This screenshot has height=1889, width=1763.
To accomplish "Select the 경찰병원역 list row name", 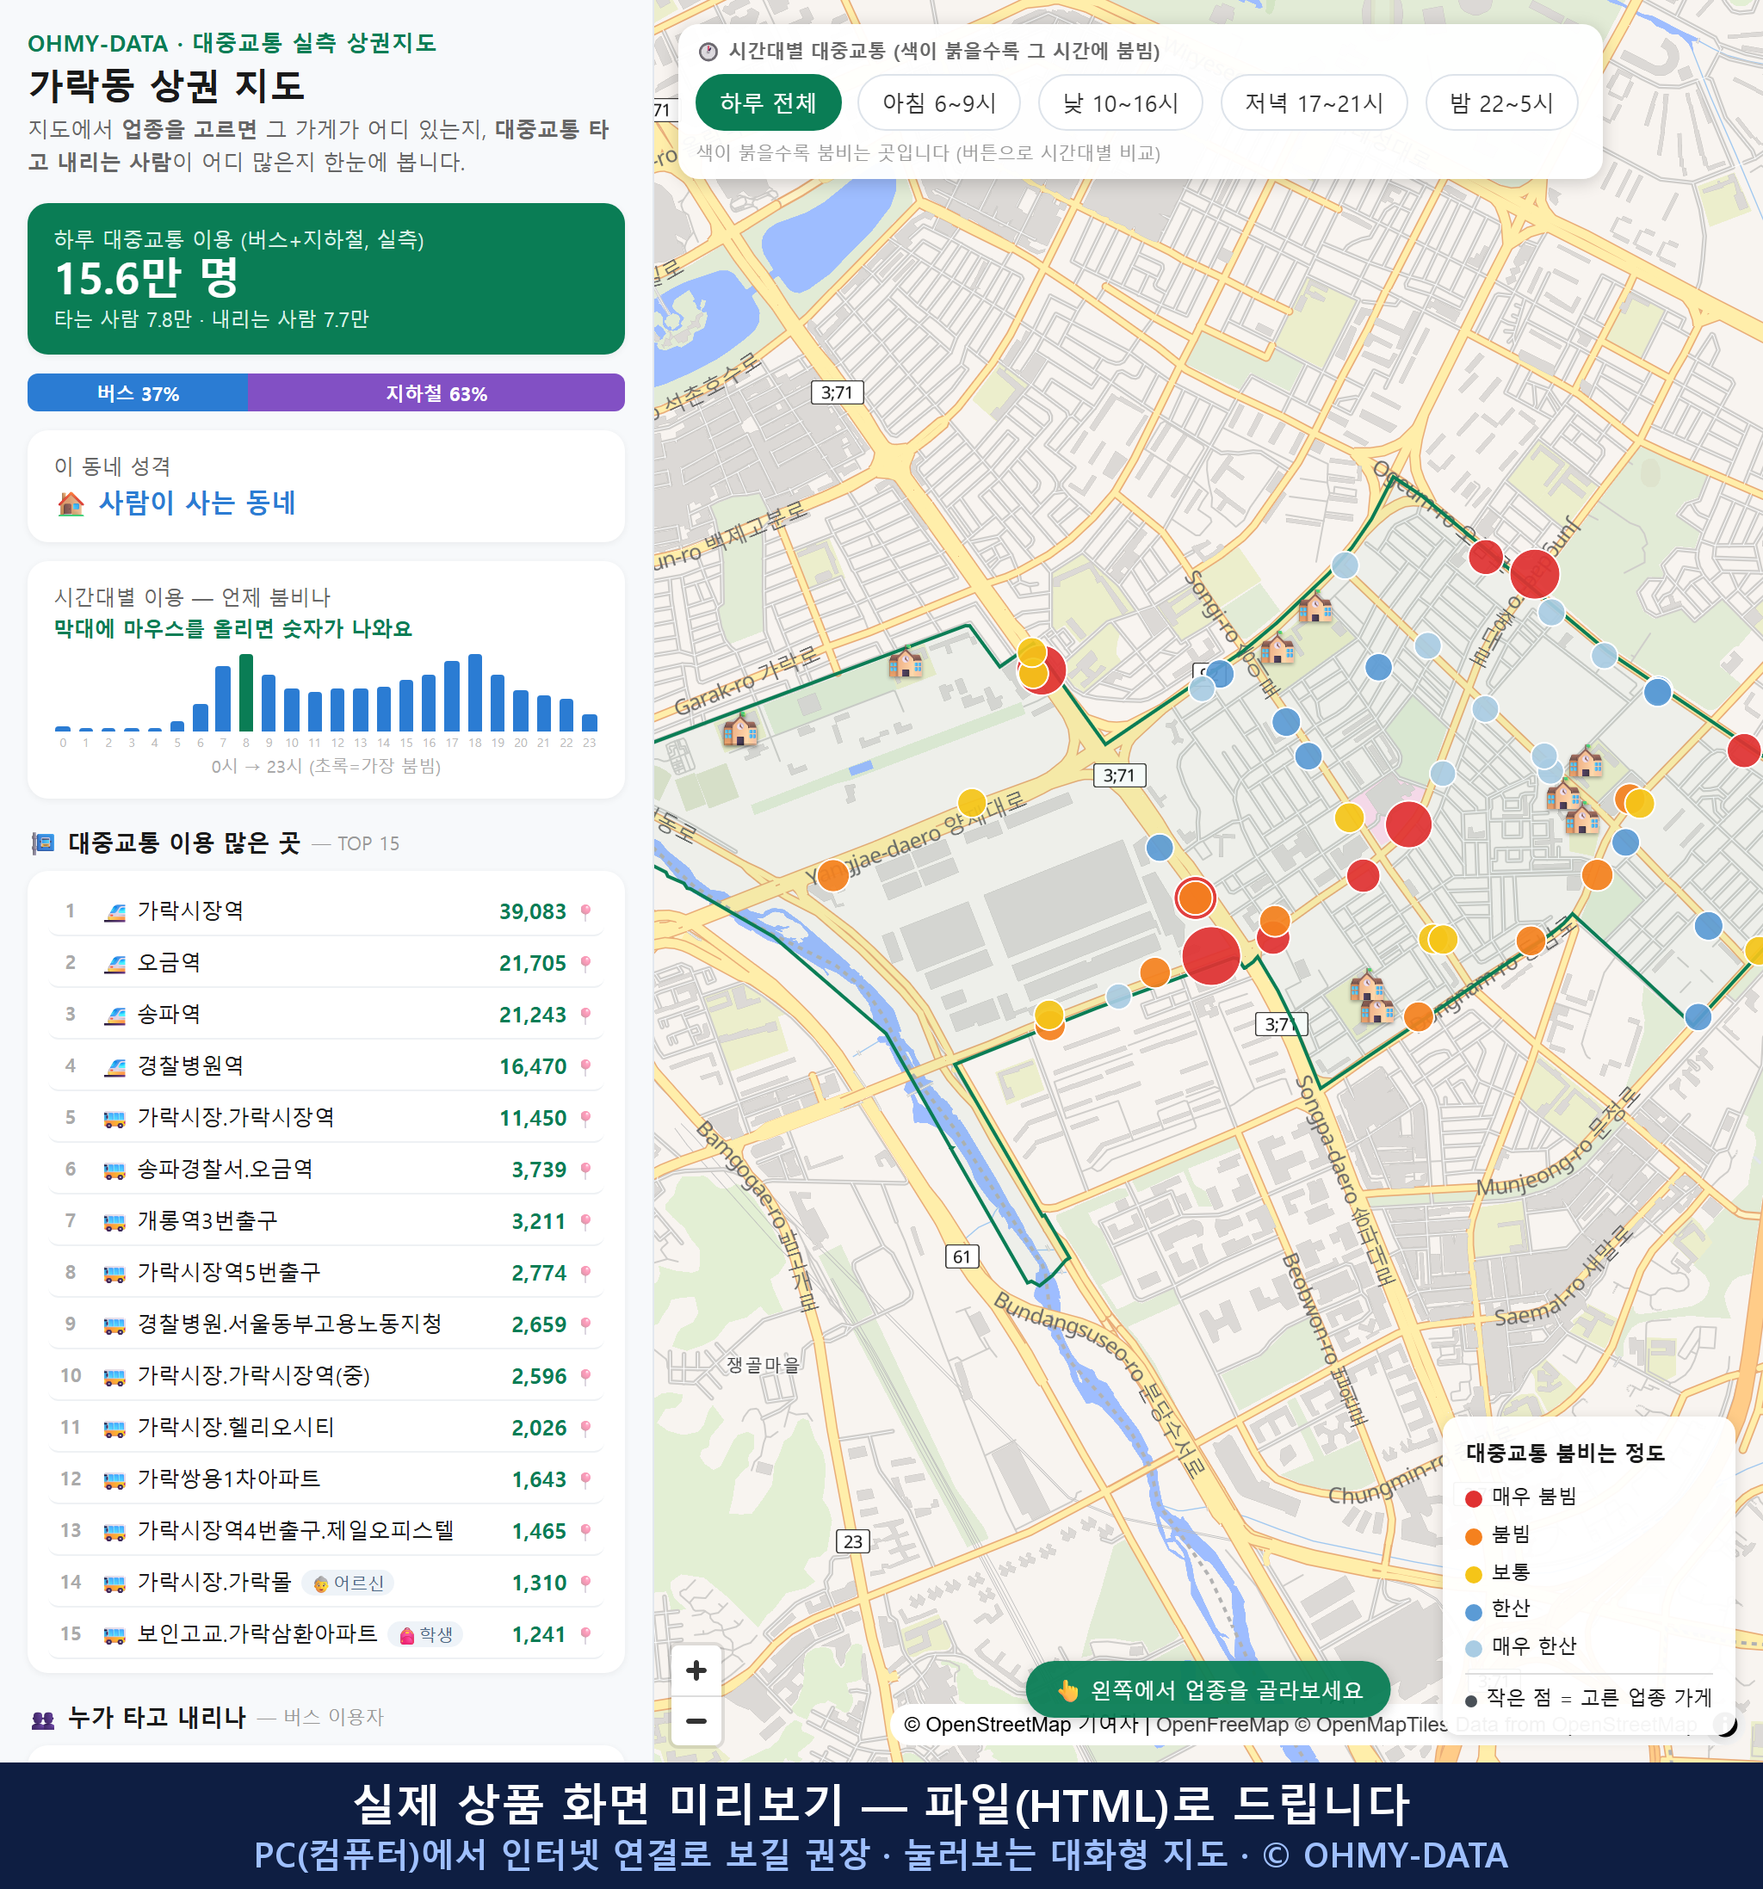I will click(x=191, y=1066).
